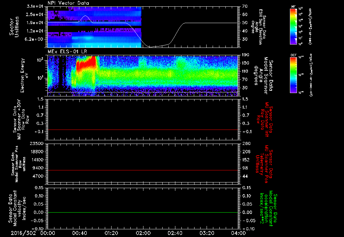This screenshot has height=237, width=344.
Task: Click the '03:20' time tick label
Action: (207, 233)
